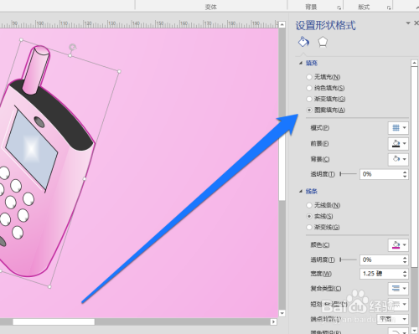The width and height of the screenshot is (419, 334).
Task: Decrease line 宽度 with down spinner
Action: 405,276
